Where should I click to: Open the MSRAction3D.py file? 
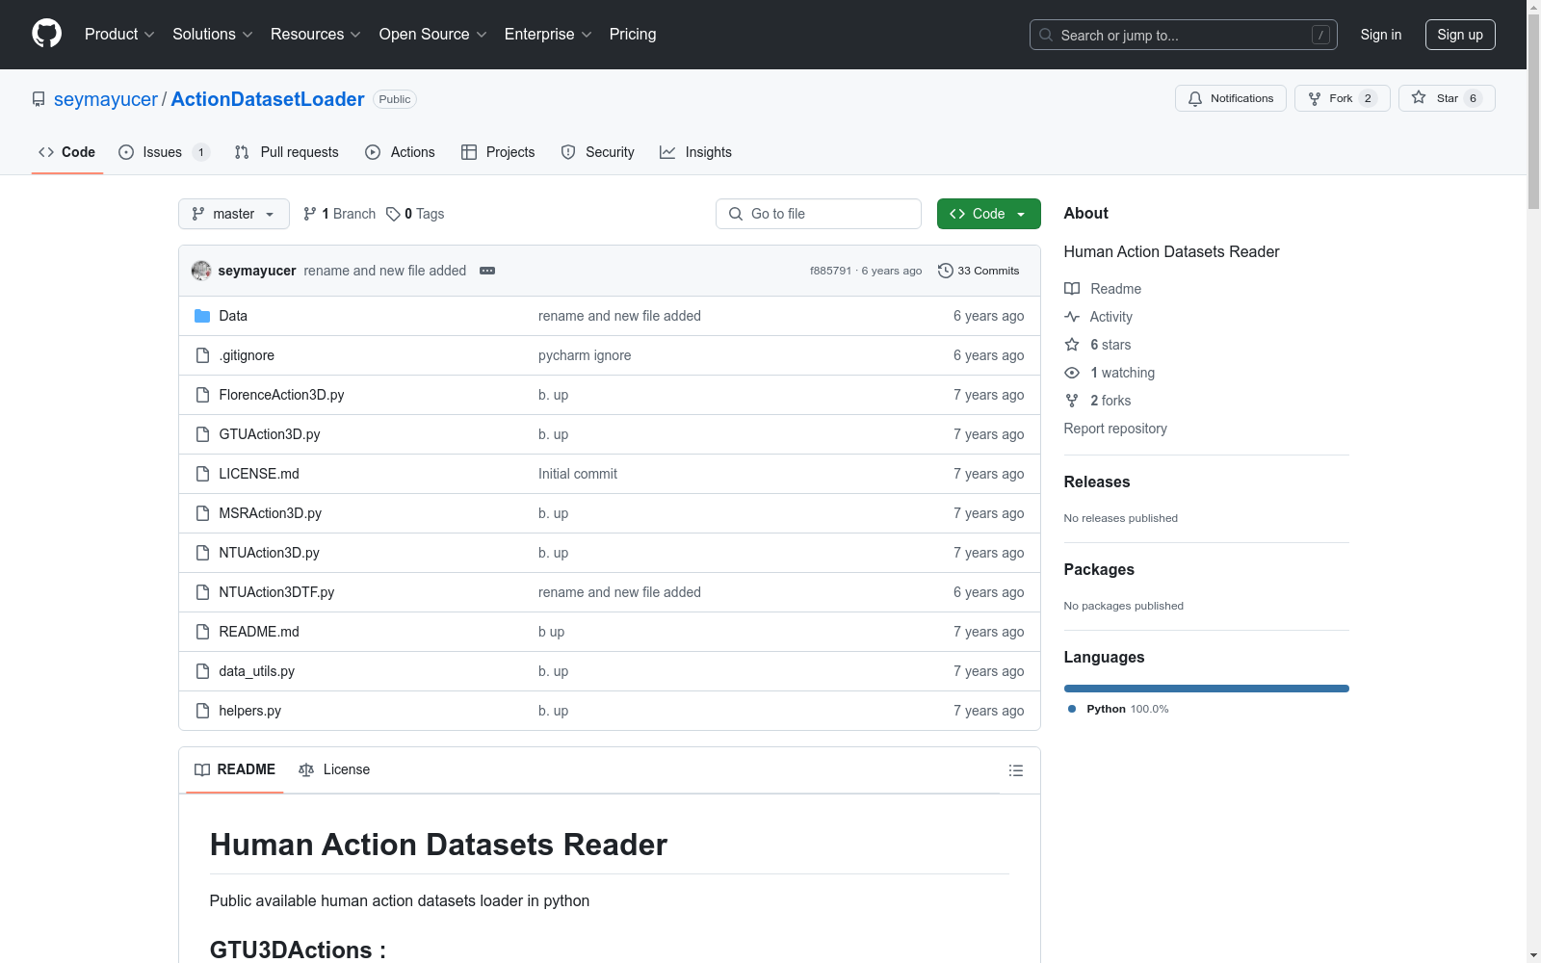pos(271,513)
